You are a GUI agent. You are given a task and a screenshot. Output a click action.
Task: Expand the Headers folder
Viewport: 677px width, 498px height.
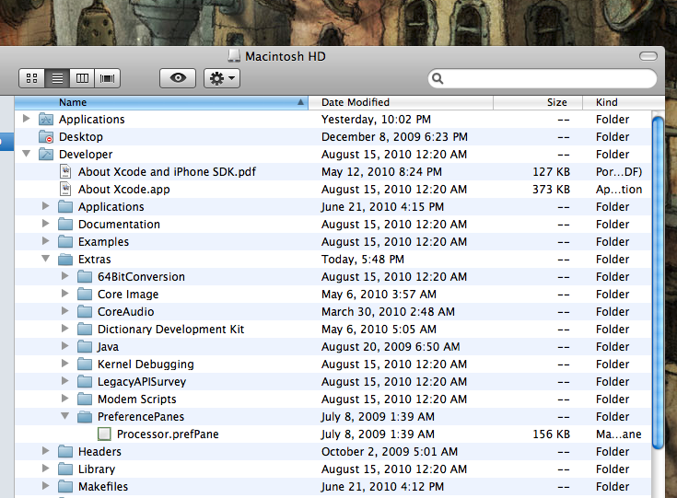[x=45, y=450]
